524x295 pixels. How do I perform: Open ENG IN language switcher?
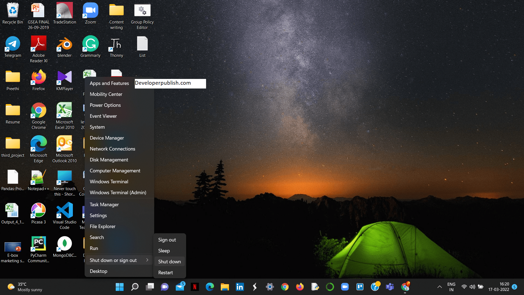click(451, 287)
